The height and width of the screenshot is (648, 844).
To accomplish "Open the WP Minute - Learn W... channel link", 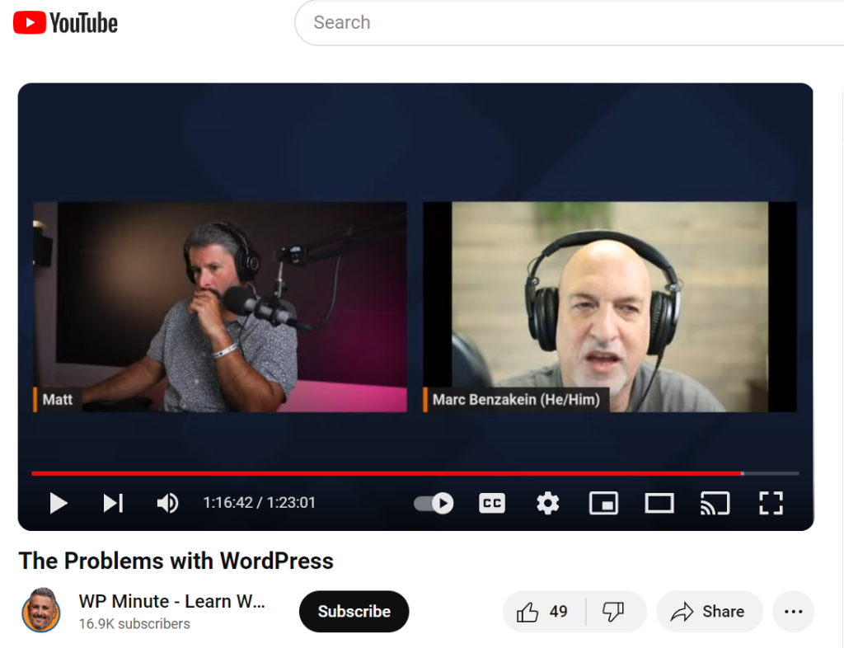I will pos(171,601).
